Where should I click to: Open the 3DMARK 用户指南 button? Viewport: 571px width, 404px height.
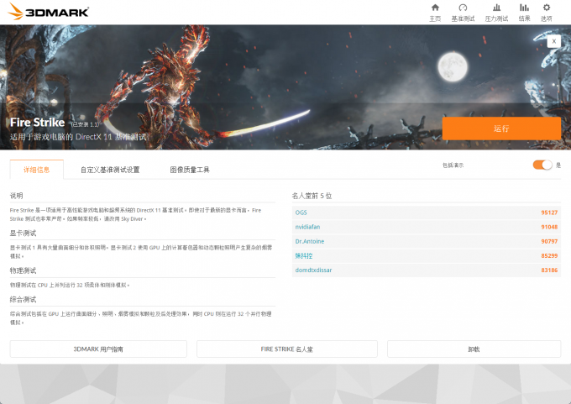98,349
